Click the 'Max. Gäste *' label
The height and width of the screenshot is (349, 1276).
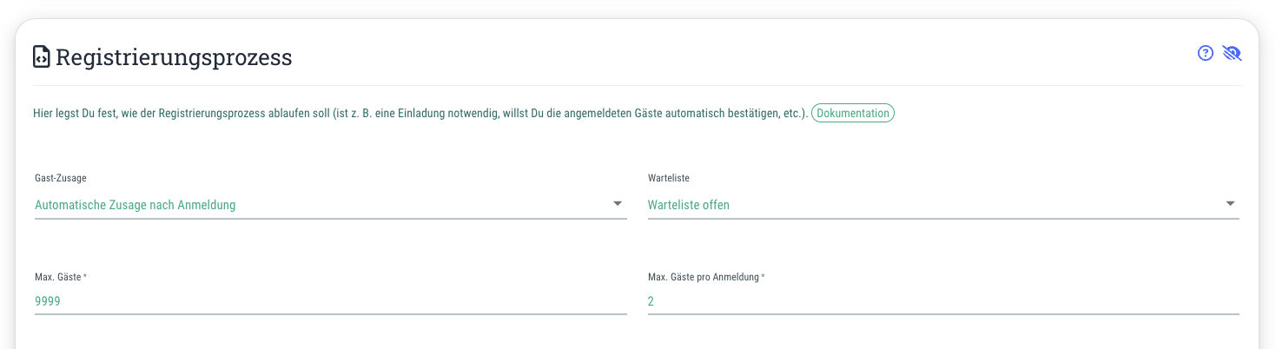pyautogui.click(x=61, y=277)
